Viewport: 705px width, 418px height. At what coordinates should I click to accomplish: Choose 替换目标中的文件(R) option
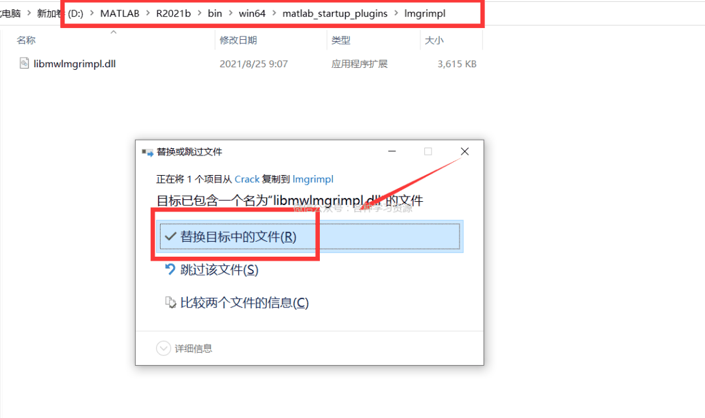[x=238, y=237]
